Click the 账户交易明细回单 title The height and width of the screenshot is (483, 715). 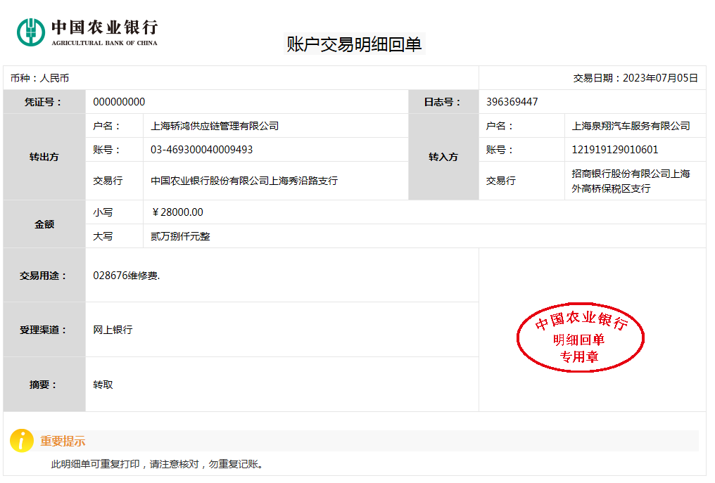[354, 44]
